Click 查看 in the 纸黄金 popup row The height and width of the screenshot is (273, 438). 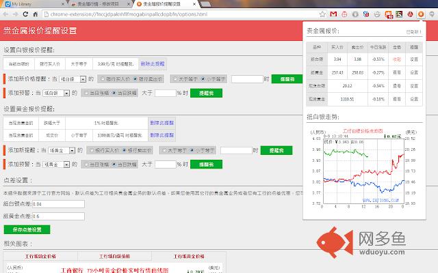[397, 72]
